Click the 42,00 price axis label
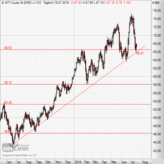The height and width of the screenshot is (164, 164). click(x=157, y=151)
